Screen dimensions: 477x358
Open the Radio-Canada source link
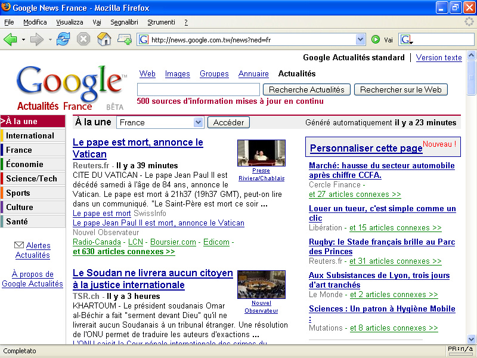coord(97,242)
